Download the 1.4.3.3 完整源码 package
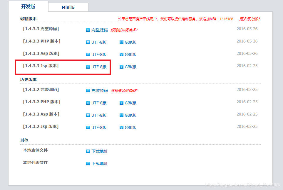Image resolution: width=283 pixels, height=190 pixels. pyautogui.click(x=99, y=30)
